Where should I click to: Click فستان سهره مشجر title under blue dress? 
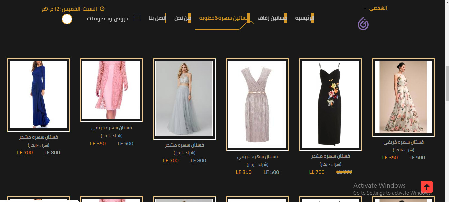click(x=39, y=137)
